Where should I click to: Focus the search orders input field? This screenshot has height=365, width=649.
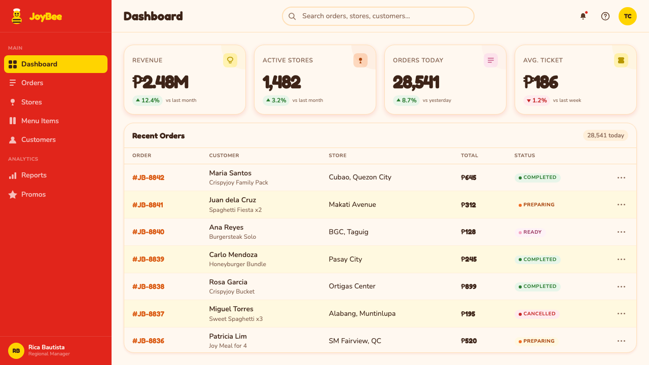click(378, 16)
